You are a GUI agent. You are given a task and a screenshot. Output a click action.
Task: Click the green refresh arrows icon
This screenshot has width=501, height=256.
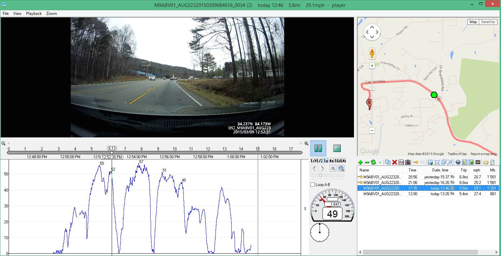tap(373, 162)
